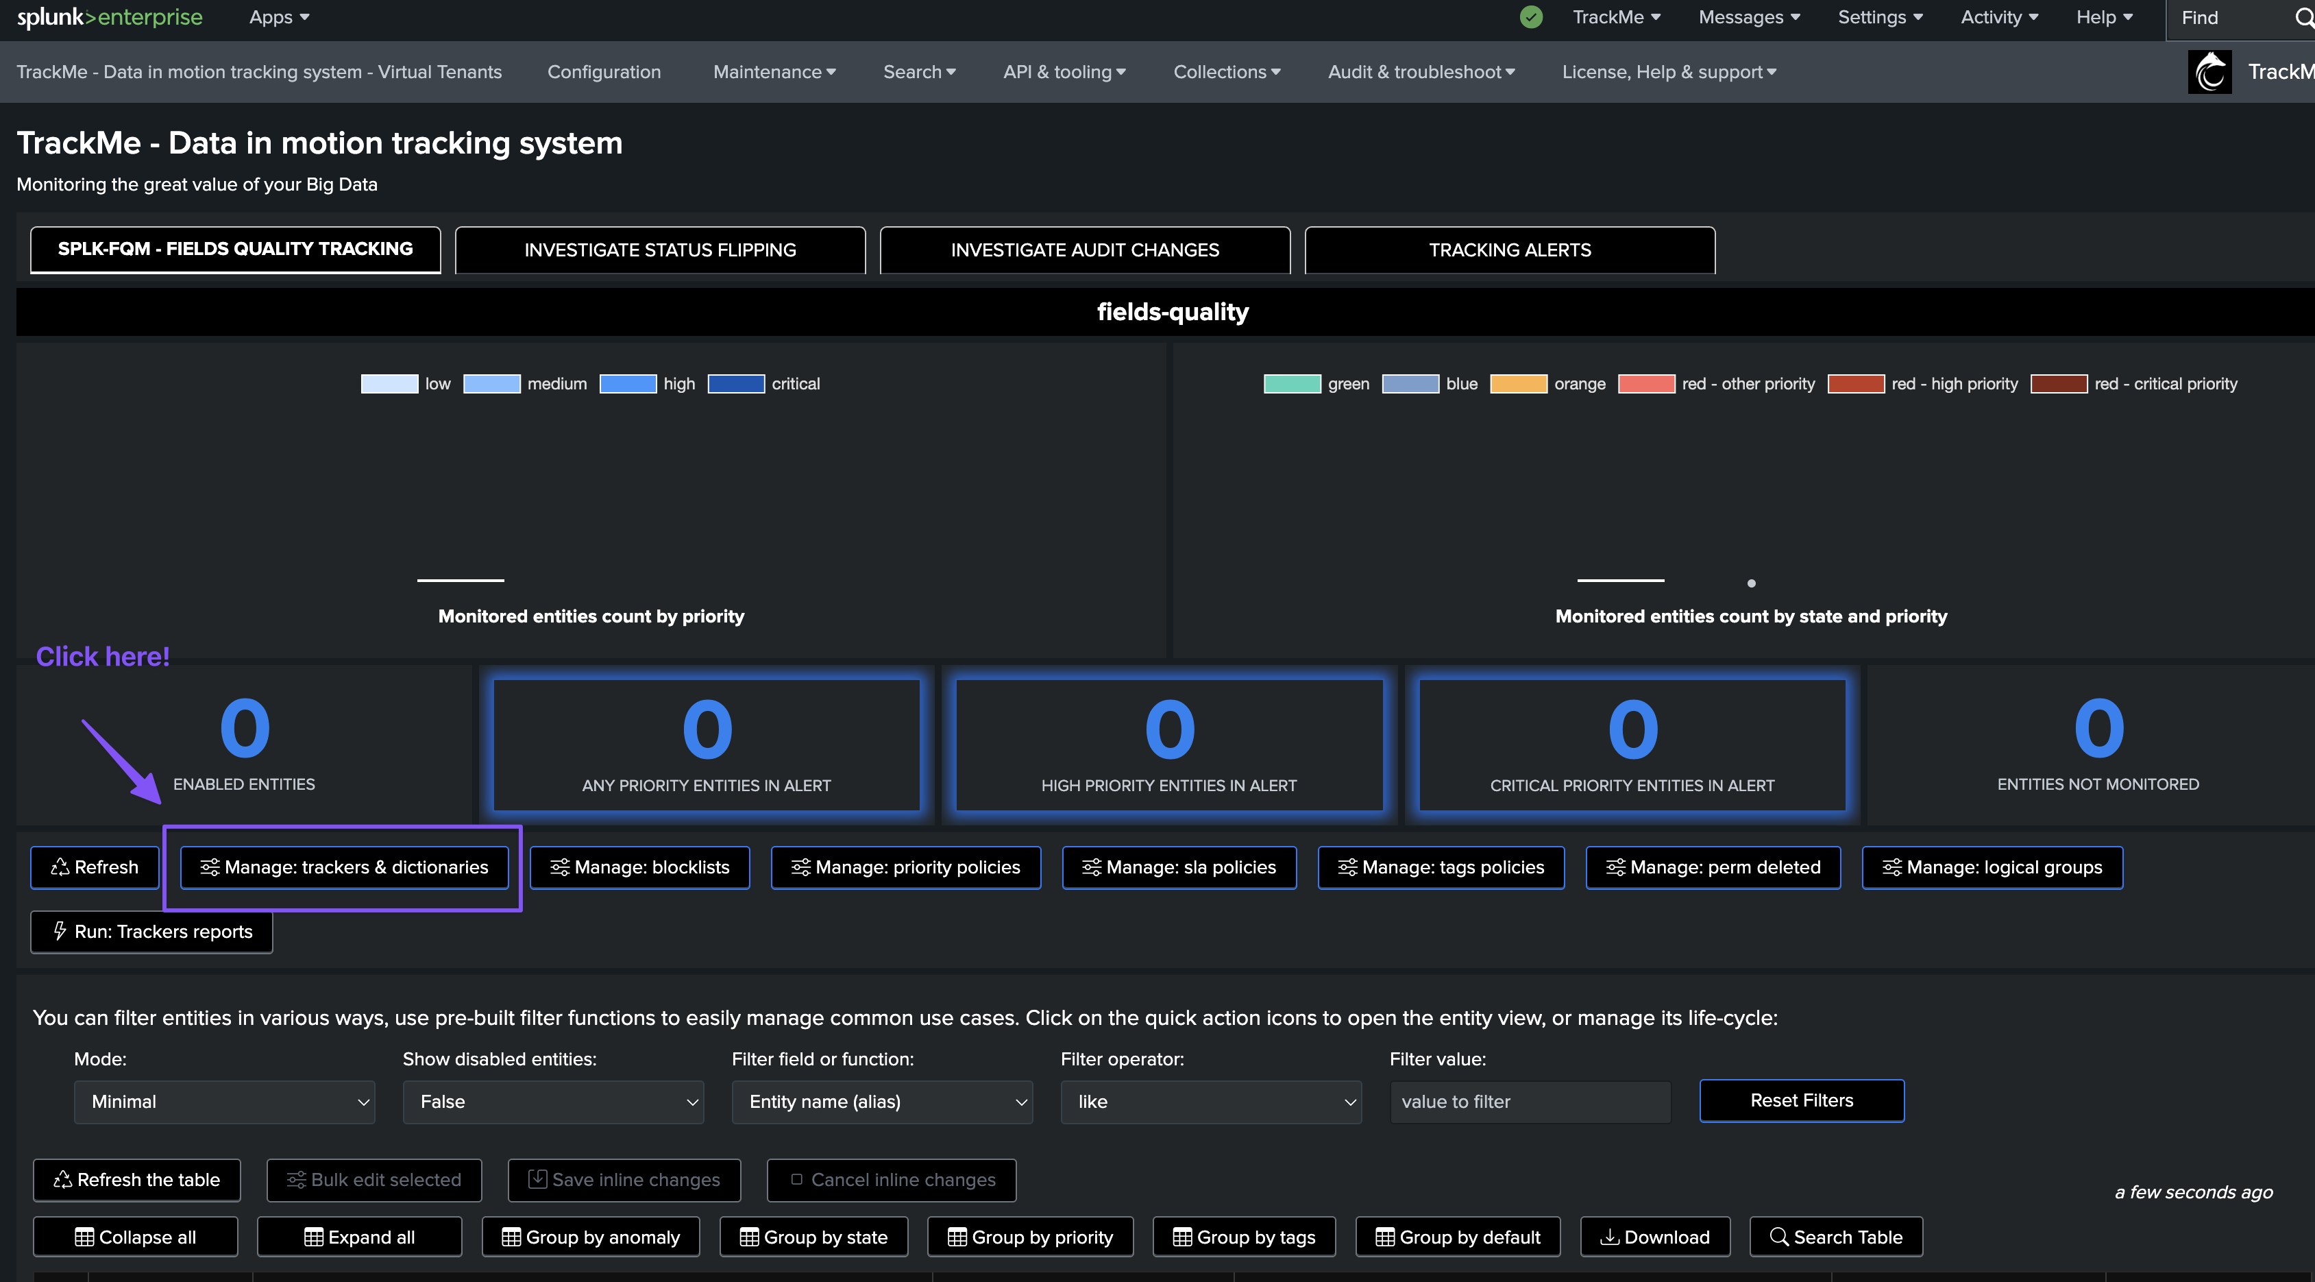Click Group by priority
Screen dimensions: 2315x1282
pos(1030,1236)
